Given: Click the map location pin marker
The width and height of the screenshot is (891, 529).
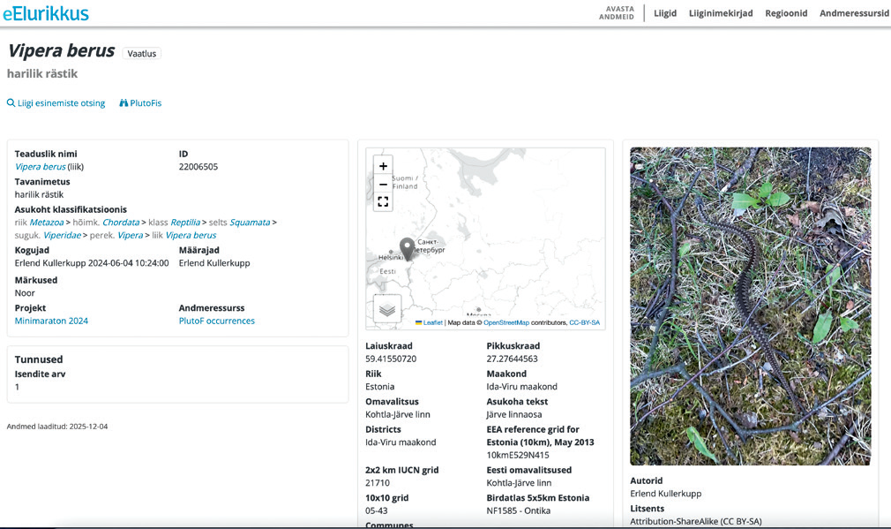Looking at the screenshot, I should coord(407,247).
